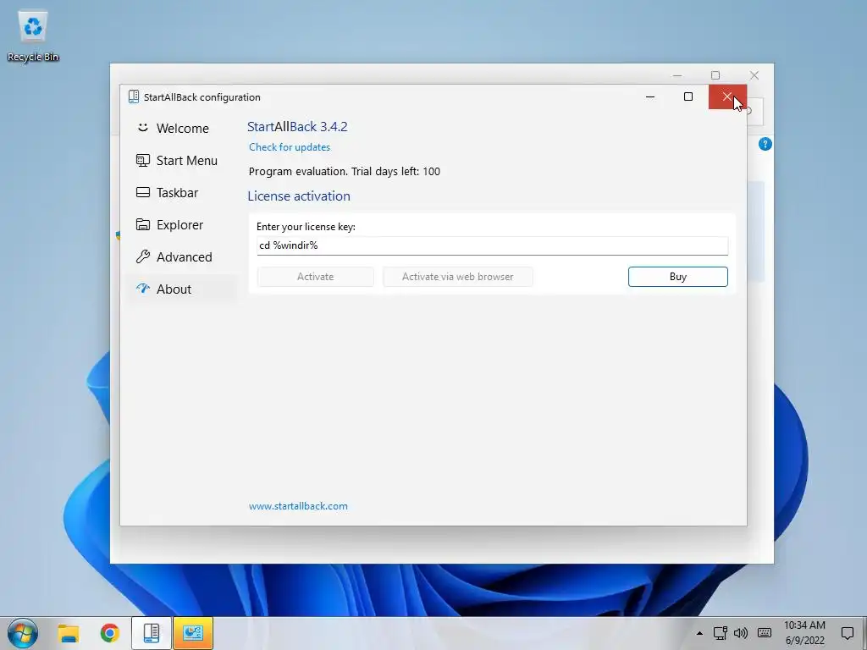Click the highlighted Control Panel taskbar button
This screenshot has width=867, height=650.
point(193,633)
